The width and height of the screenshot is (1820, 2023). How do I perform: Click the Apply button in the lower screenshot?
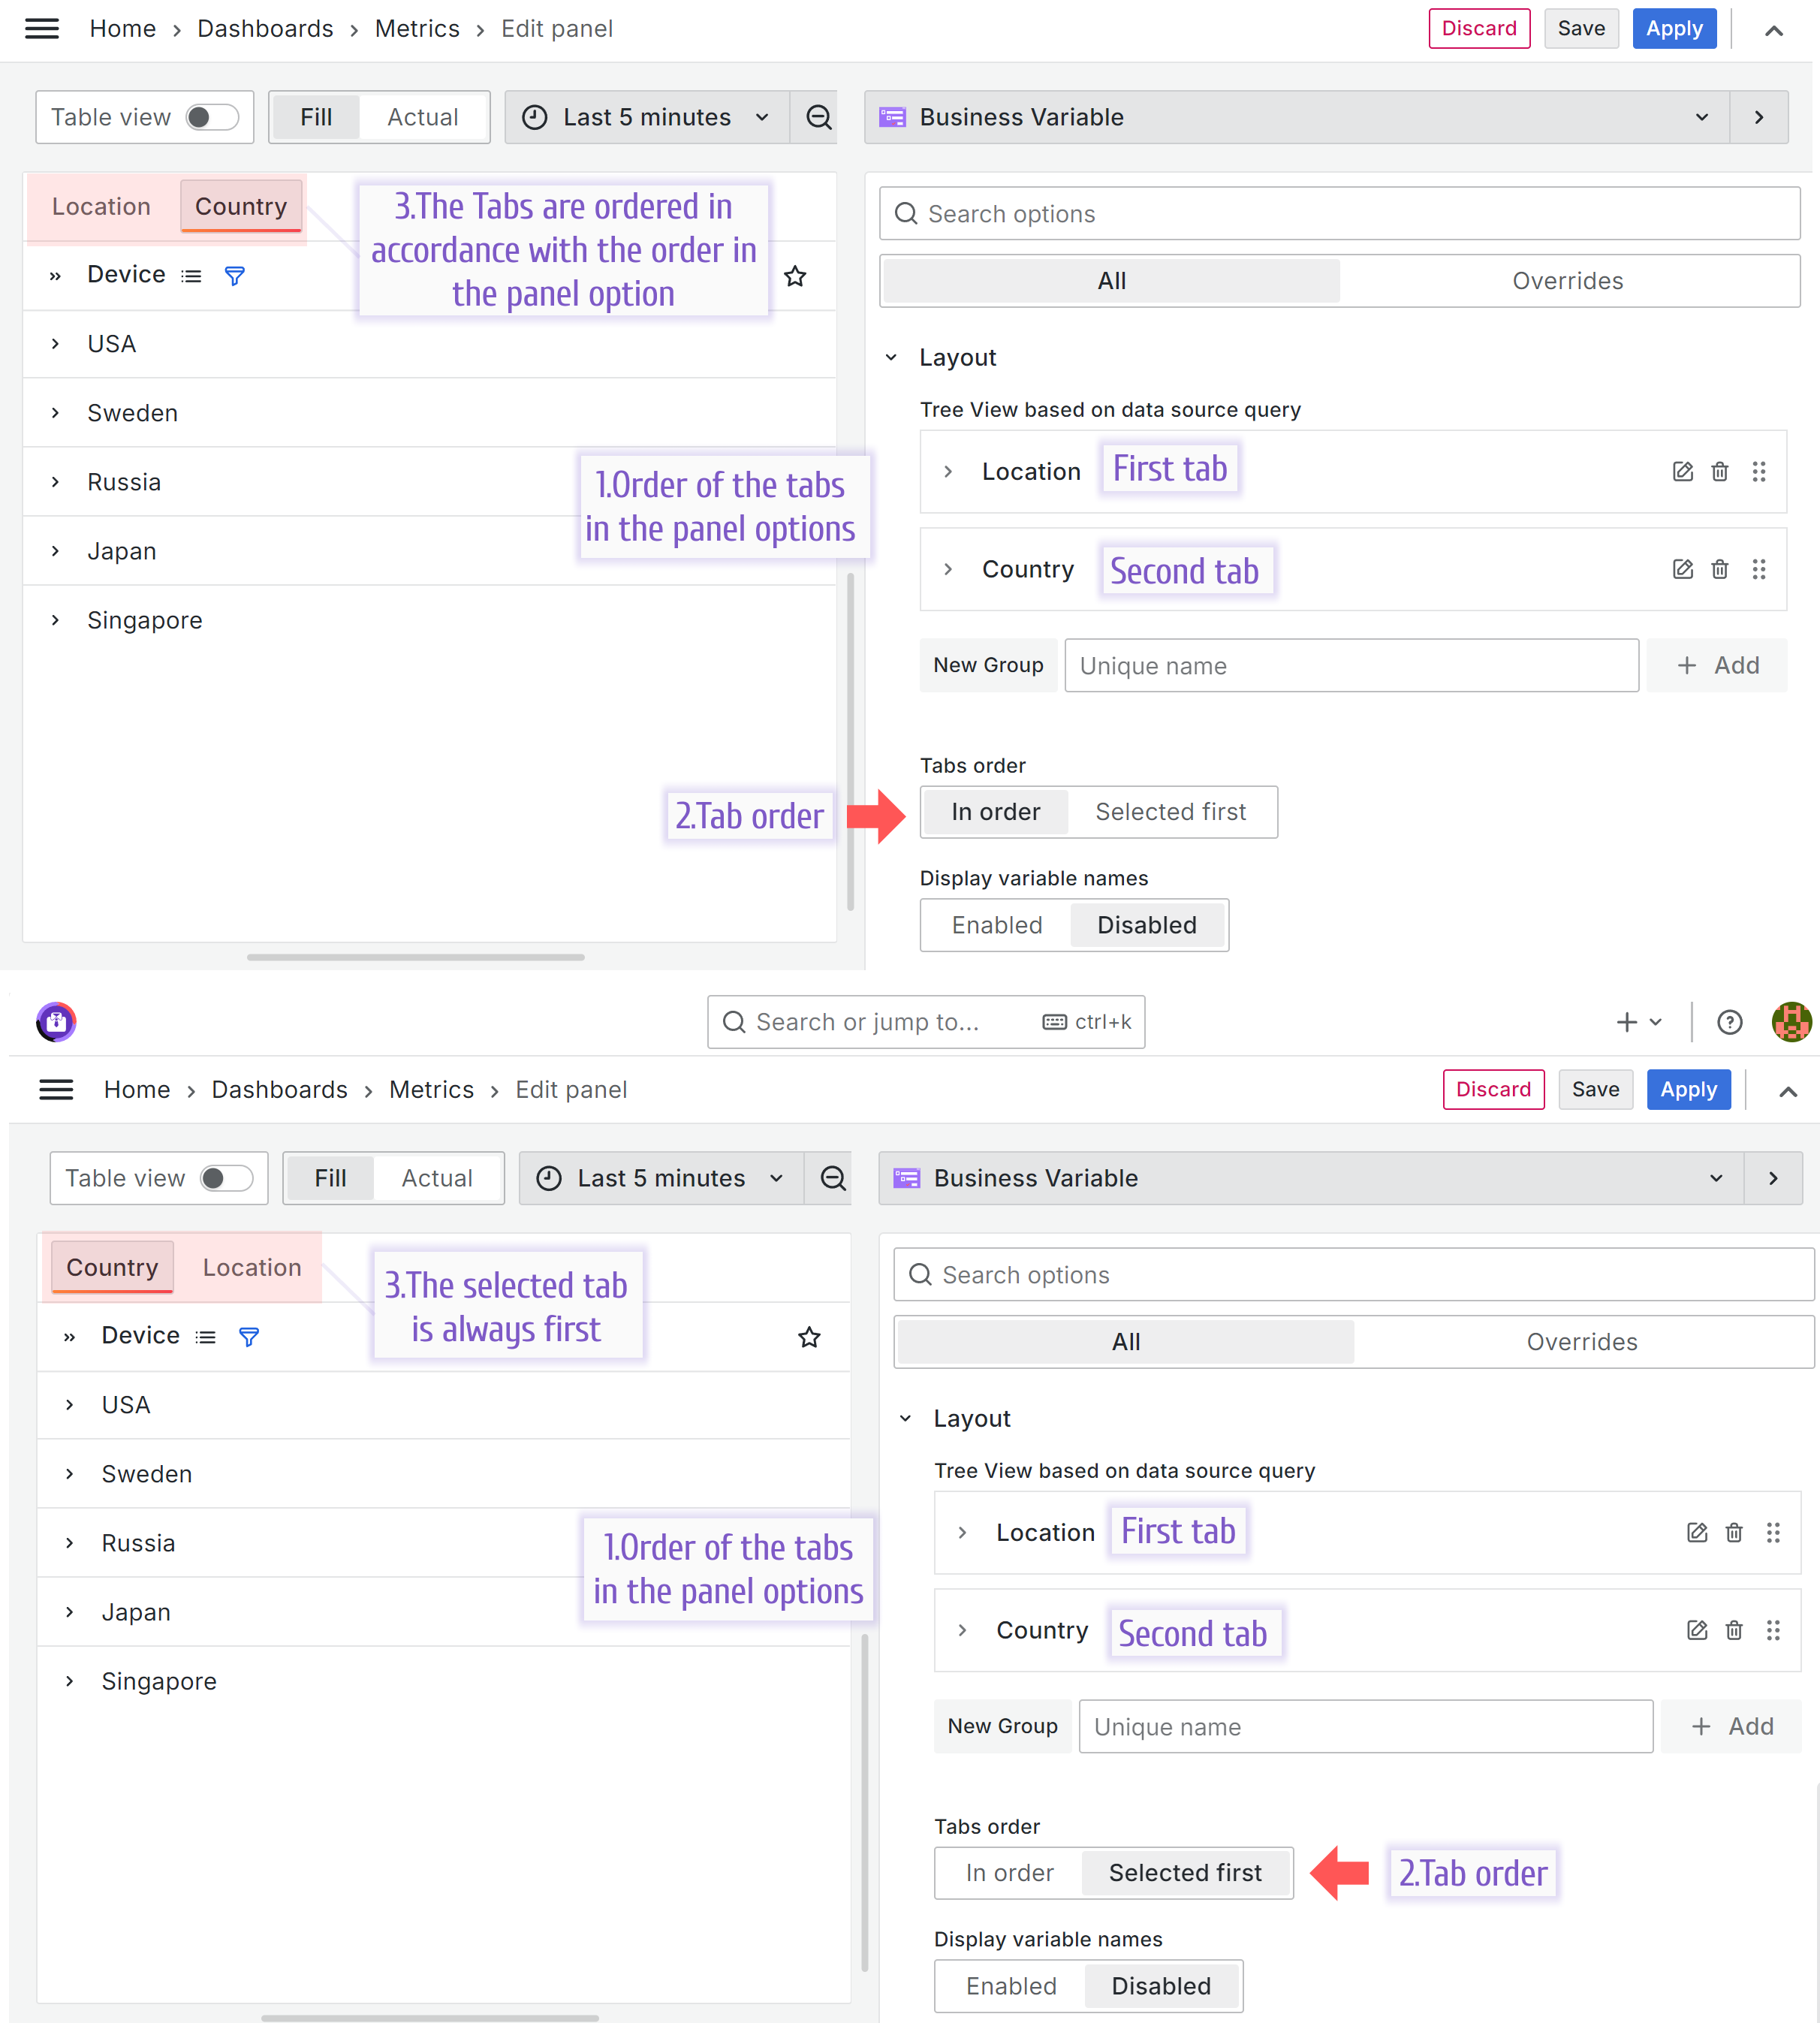coord(1688,1089)
